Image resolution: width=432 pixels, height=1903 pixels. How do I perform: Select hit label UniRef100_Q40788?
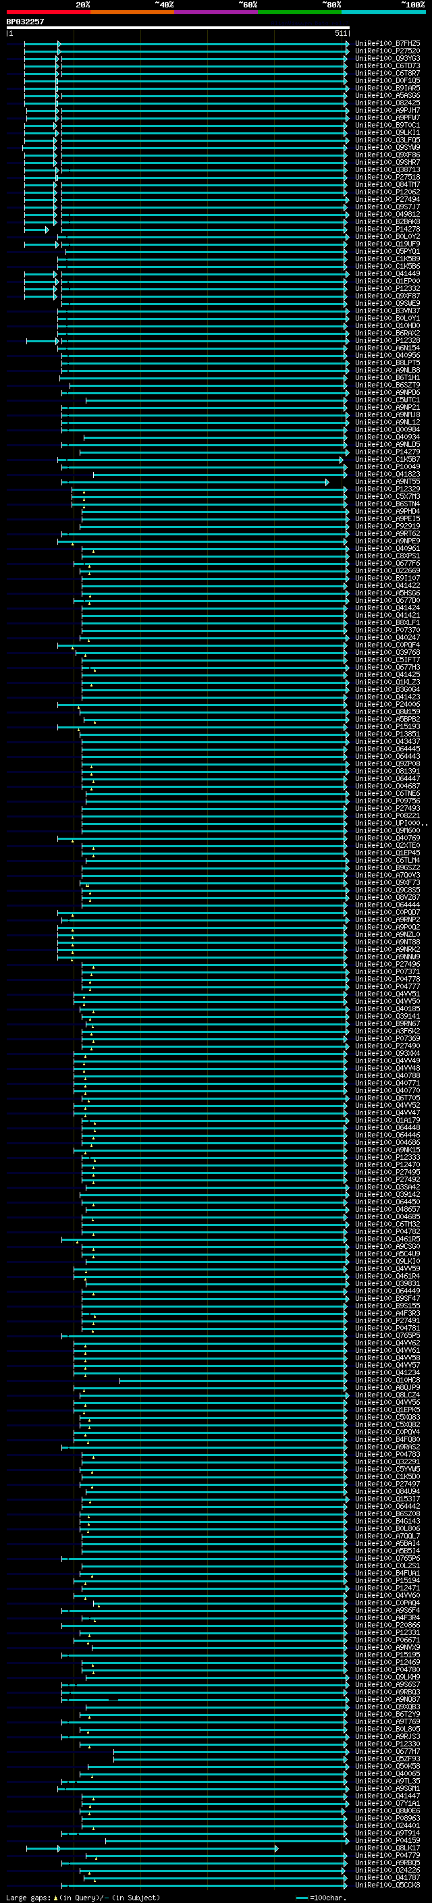pyautogui.click(x=387, y=1075)
